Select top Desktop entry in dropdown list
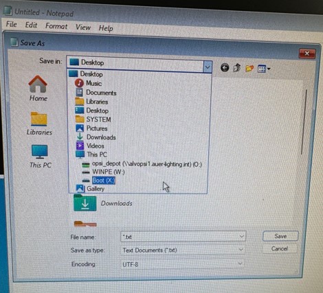323x293 pixels. click(140, 74)
